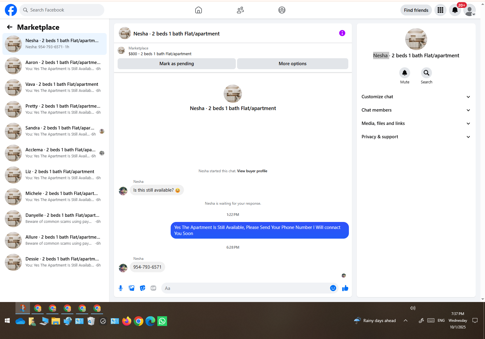Open the speaker volume icon in taskbar
Screen dimensions: 485x339
pos(413,308)
